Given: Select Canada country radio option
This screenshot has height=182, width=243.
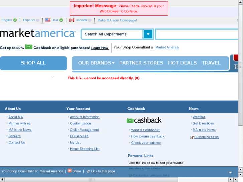Looking at the screenshot, I should (x=90, y=20).
